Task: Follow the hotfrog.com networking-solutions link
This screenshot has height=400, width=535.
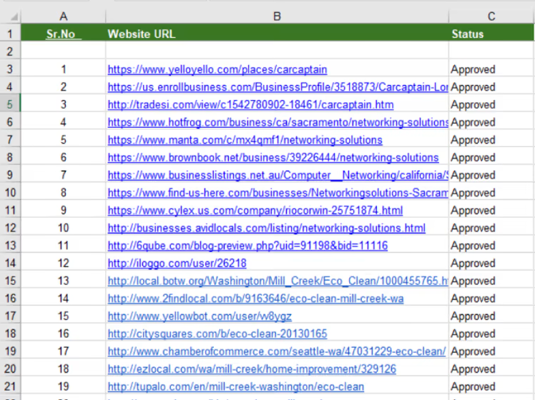Action: point(278,122)
